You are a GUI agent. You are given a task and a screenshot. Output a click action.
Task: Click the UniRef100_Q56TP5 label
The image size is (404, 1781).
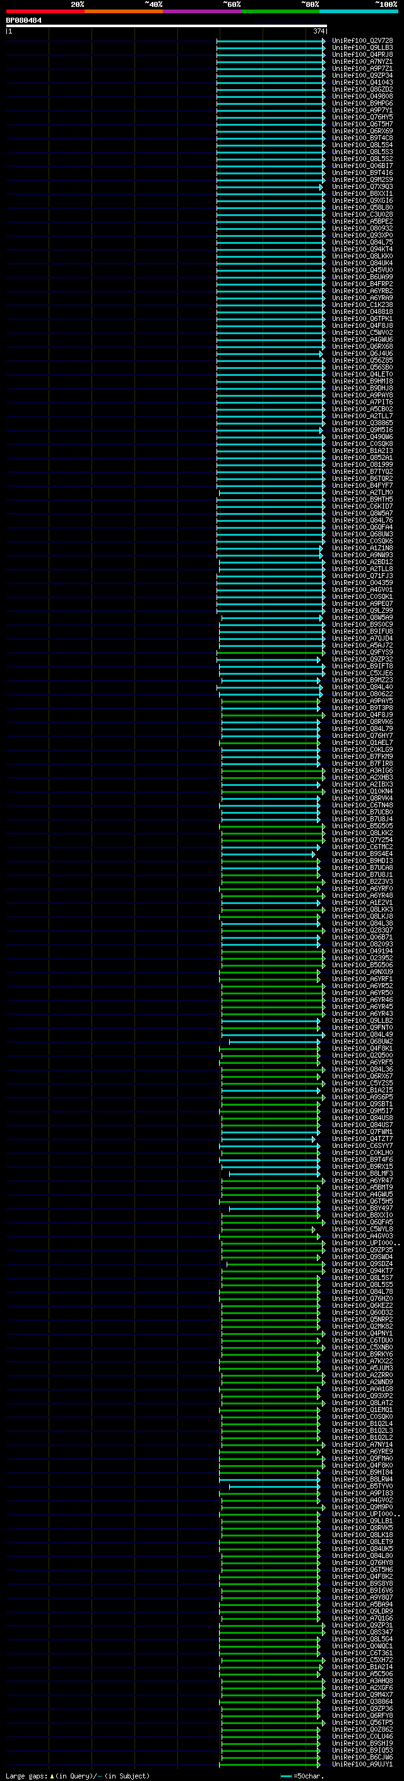coord(362,1722)
